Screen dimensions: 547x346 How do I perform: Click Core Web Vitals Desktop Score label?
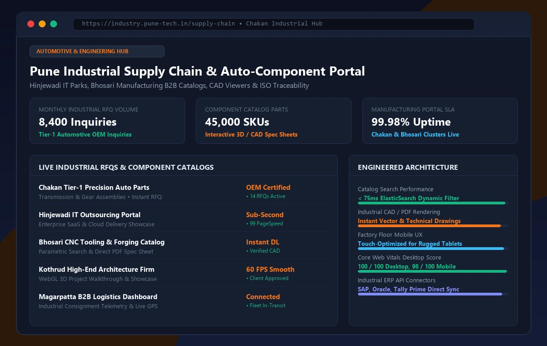(x=399, y=258)
